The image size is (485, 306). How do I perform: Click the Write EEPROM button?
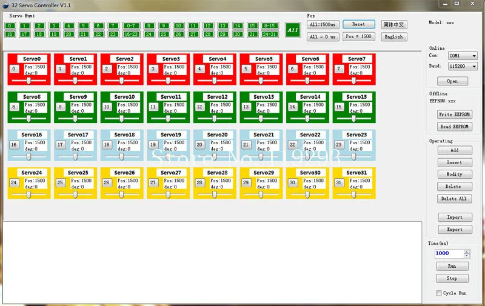[454, 115]
